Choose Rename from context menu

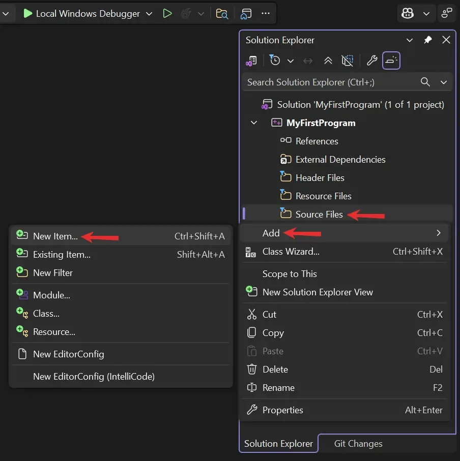point(344,388)
